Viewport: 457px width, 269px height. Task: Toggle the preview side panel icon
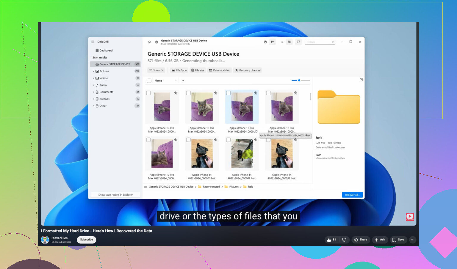pos(298,42)
